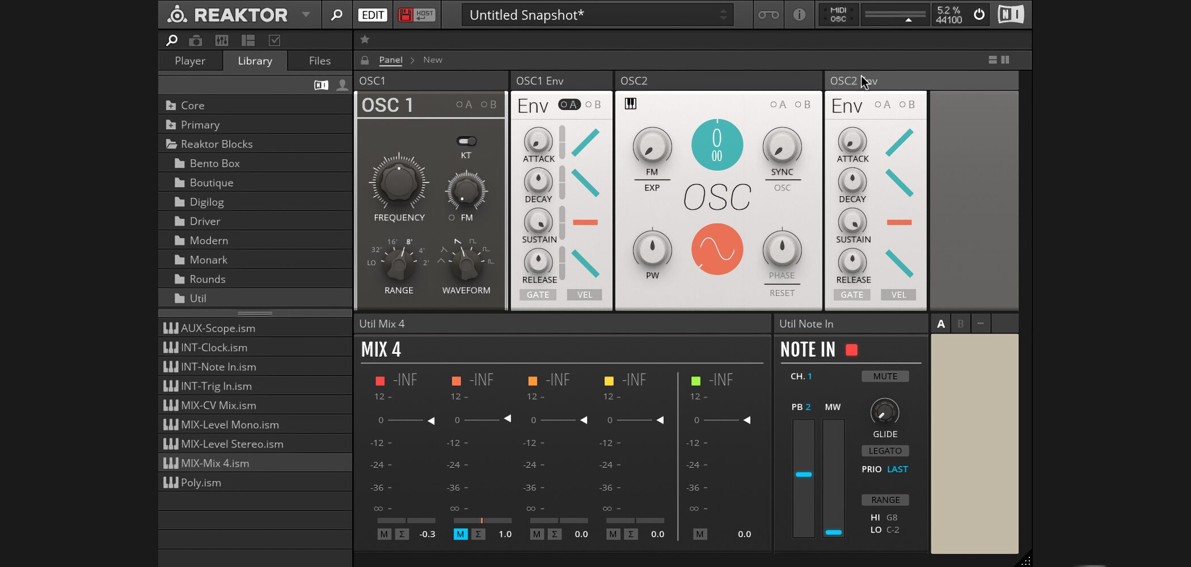
Task: Click the EXP label under FM on OSC2
Action: [x=652, y=188]
